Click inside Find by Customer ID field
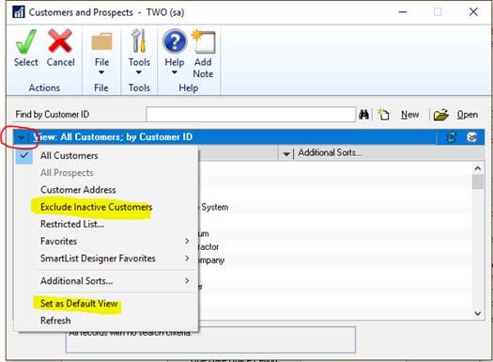Viewport: 493px width, 362px height. tap(251, 115)
